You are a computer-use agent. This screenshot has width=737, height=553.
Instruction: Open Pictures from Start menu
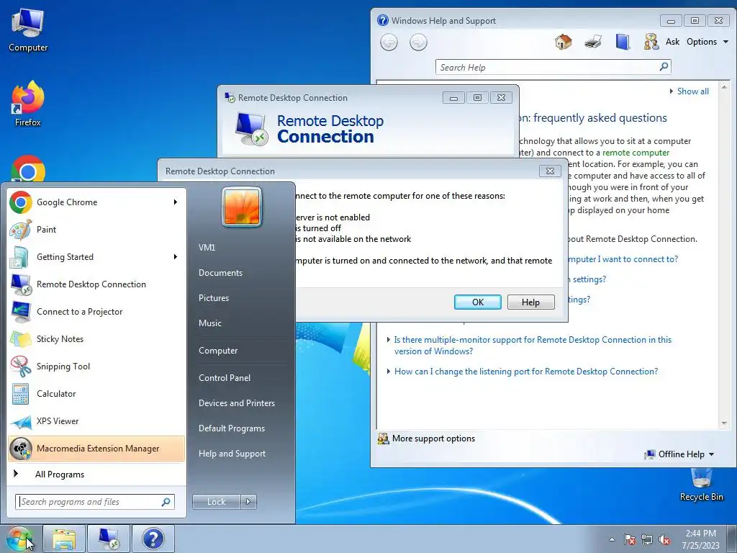tap(214, 298)
